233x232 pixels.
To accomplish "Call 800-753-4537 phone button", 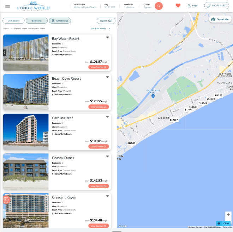I will [216, 6].
